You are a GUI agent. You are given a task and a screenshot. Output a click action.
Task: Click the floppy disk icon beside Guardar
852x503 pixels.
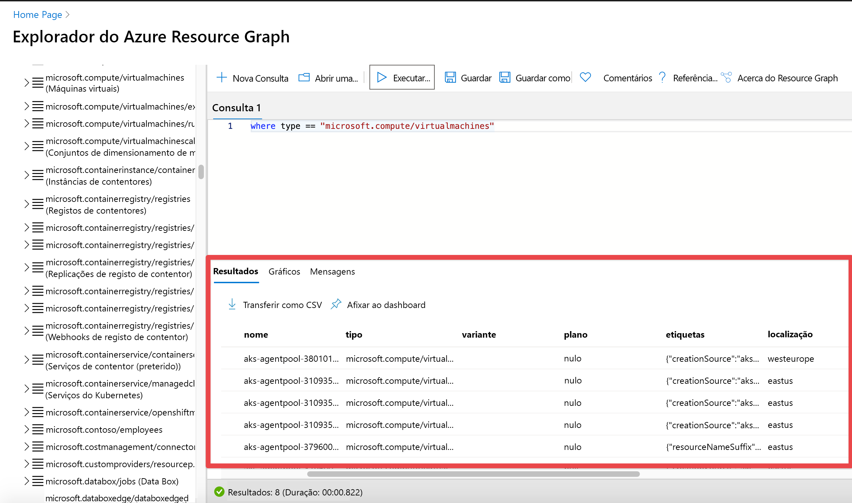[450, 78]
